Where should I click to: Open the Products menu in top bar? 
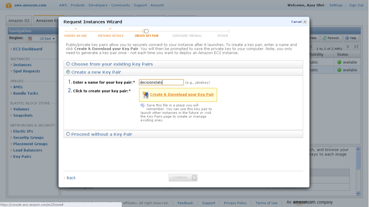tap(78, 5)
